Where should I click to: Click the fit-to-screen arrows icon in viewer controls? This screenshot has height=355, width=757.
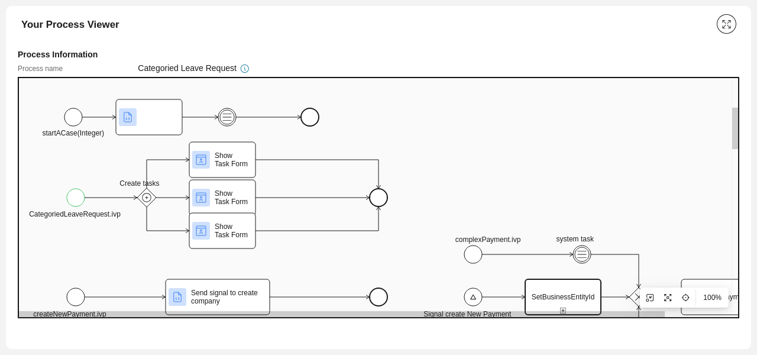[668, 298]
